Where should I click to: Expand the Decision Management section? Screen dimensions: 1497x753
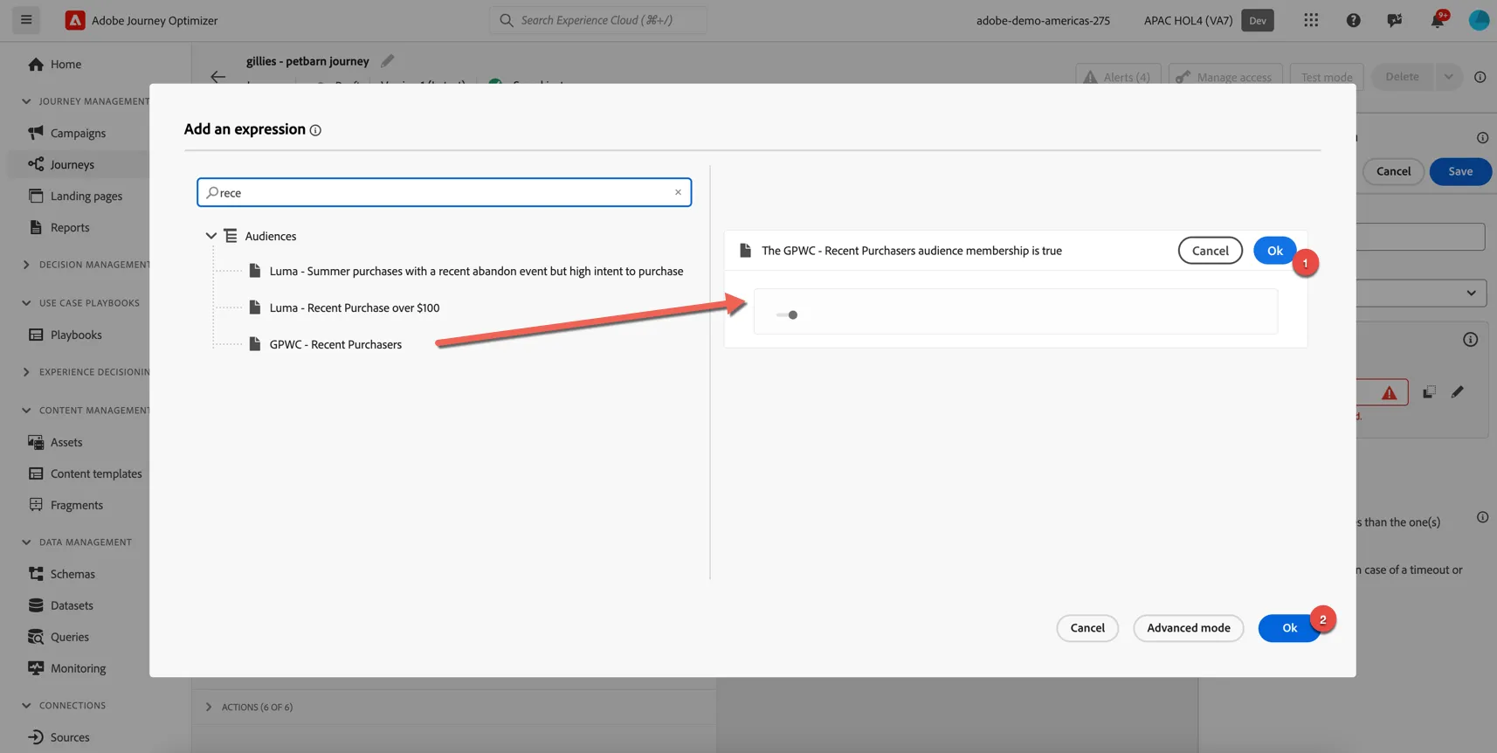pyautogui.click(x=26, y=265)
